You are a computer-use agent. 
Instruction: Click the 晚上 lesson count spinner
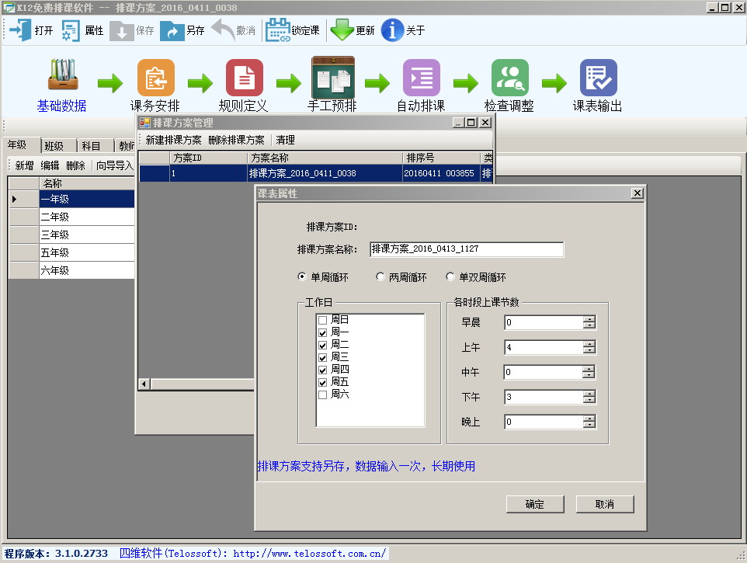pos(589,422)
